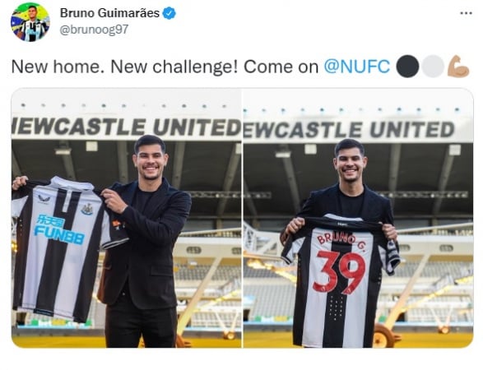Open right photo showing number 39 shirt
This screenshot has width=483, height=370.
click(x=358, y=218)
